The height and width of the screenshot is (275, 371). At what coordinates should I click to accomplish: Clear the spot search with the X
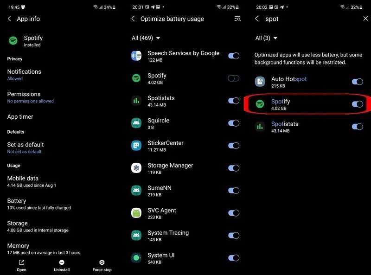pyautogui.click(x=365, y=19)
